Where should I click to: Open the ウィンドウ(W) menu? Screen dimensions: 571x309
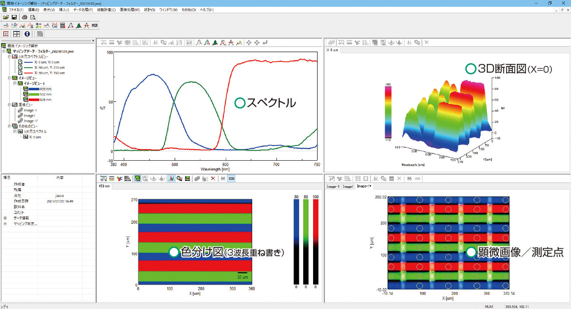[168, 10]
